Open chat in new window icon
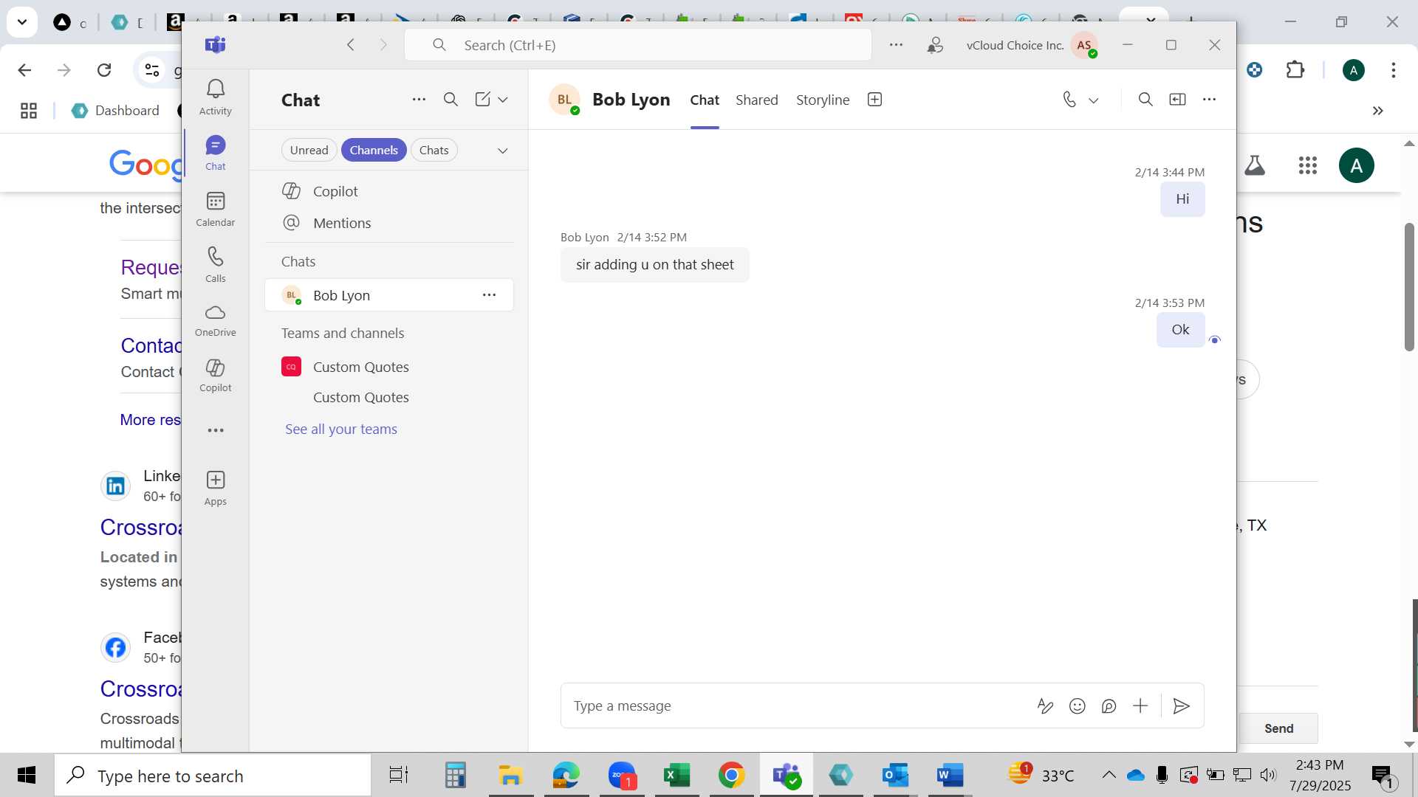The height and width of the screenshot is (797, 1418). coord(1177,100)
